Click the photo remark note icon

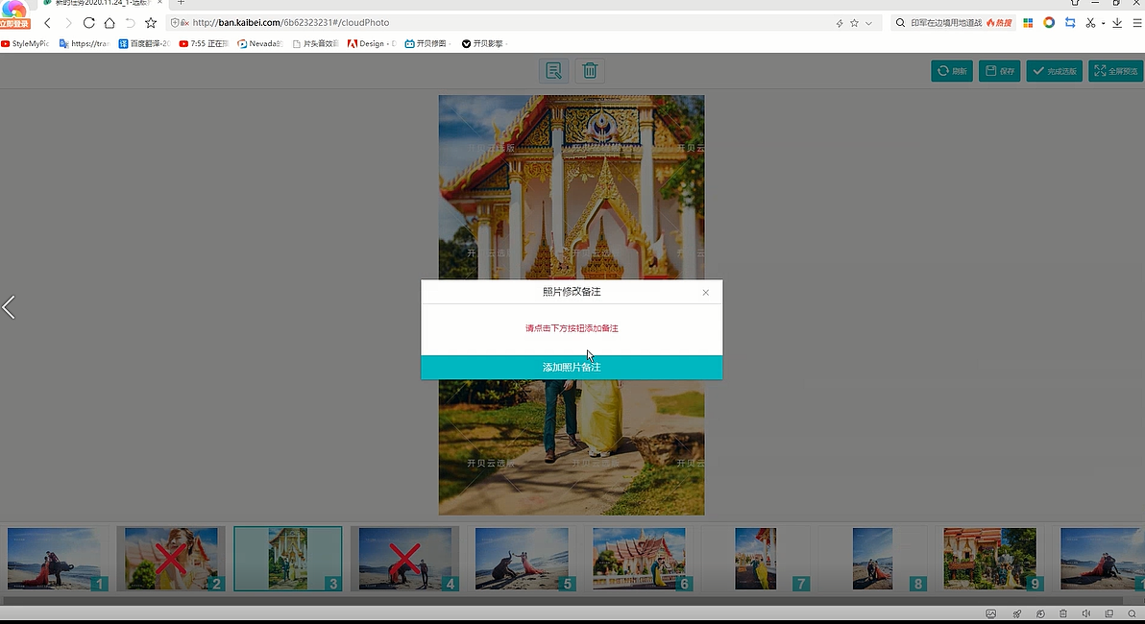click(553, 71)
